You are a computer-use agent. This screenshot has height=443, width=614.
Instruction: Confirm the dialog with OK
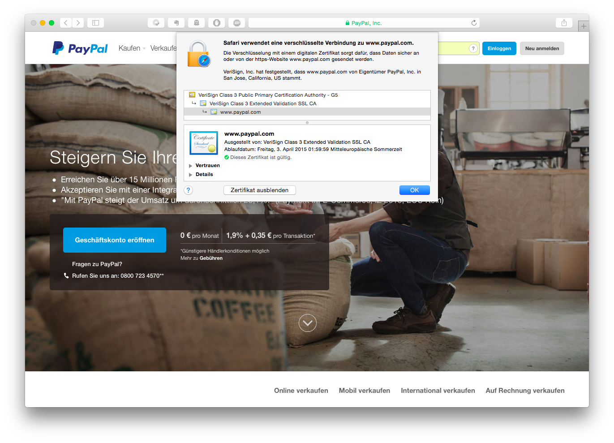click(x=415, y=190)
